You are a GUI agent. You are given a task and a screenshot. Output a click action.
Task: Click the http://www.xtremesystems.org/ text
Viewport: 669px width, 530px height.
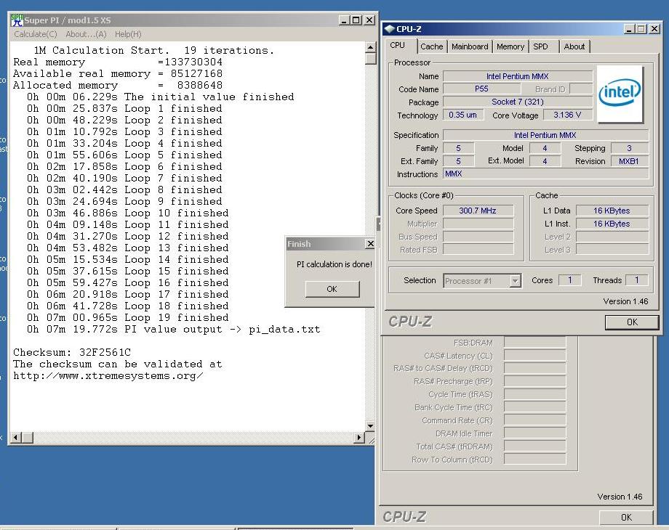pos(108,376)
